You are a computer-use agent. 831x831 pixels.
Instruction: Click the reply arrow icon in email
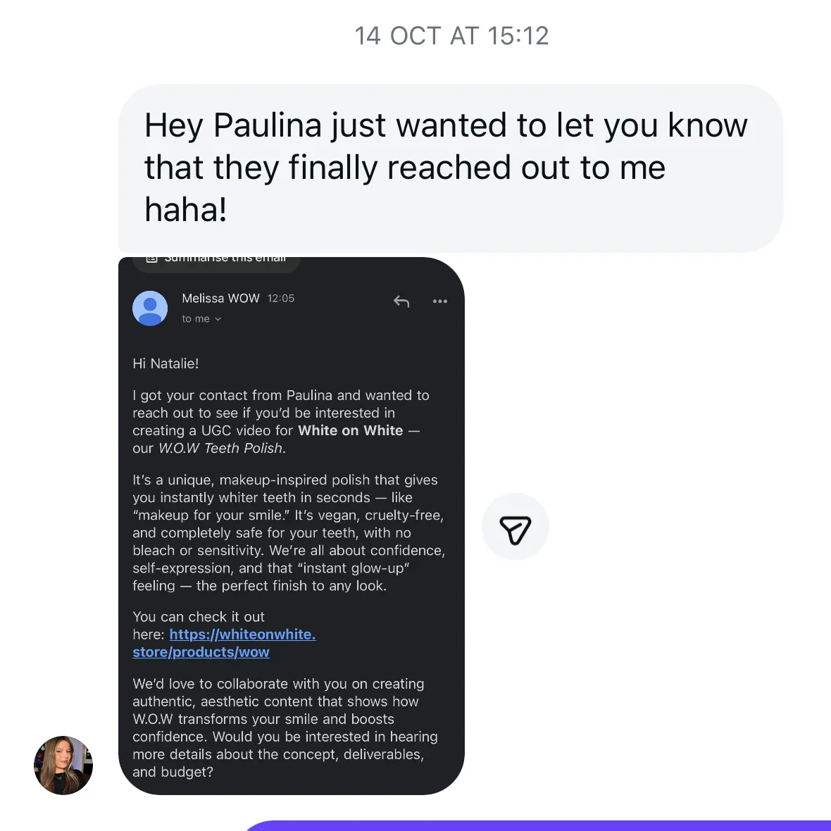click(401, 301)
